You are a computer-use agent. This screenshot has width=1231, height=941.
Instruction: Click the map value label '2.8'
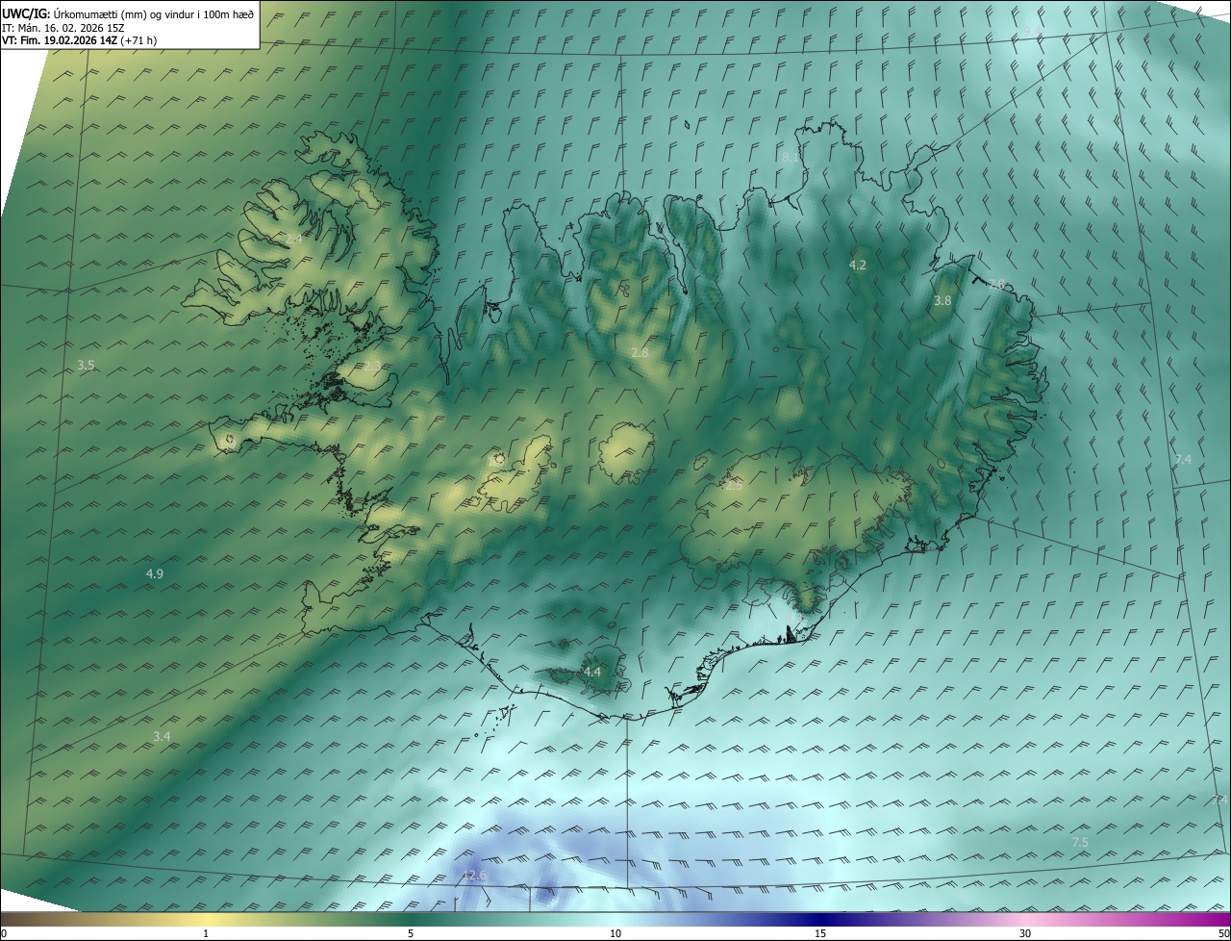point(640,353)
